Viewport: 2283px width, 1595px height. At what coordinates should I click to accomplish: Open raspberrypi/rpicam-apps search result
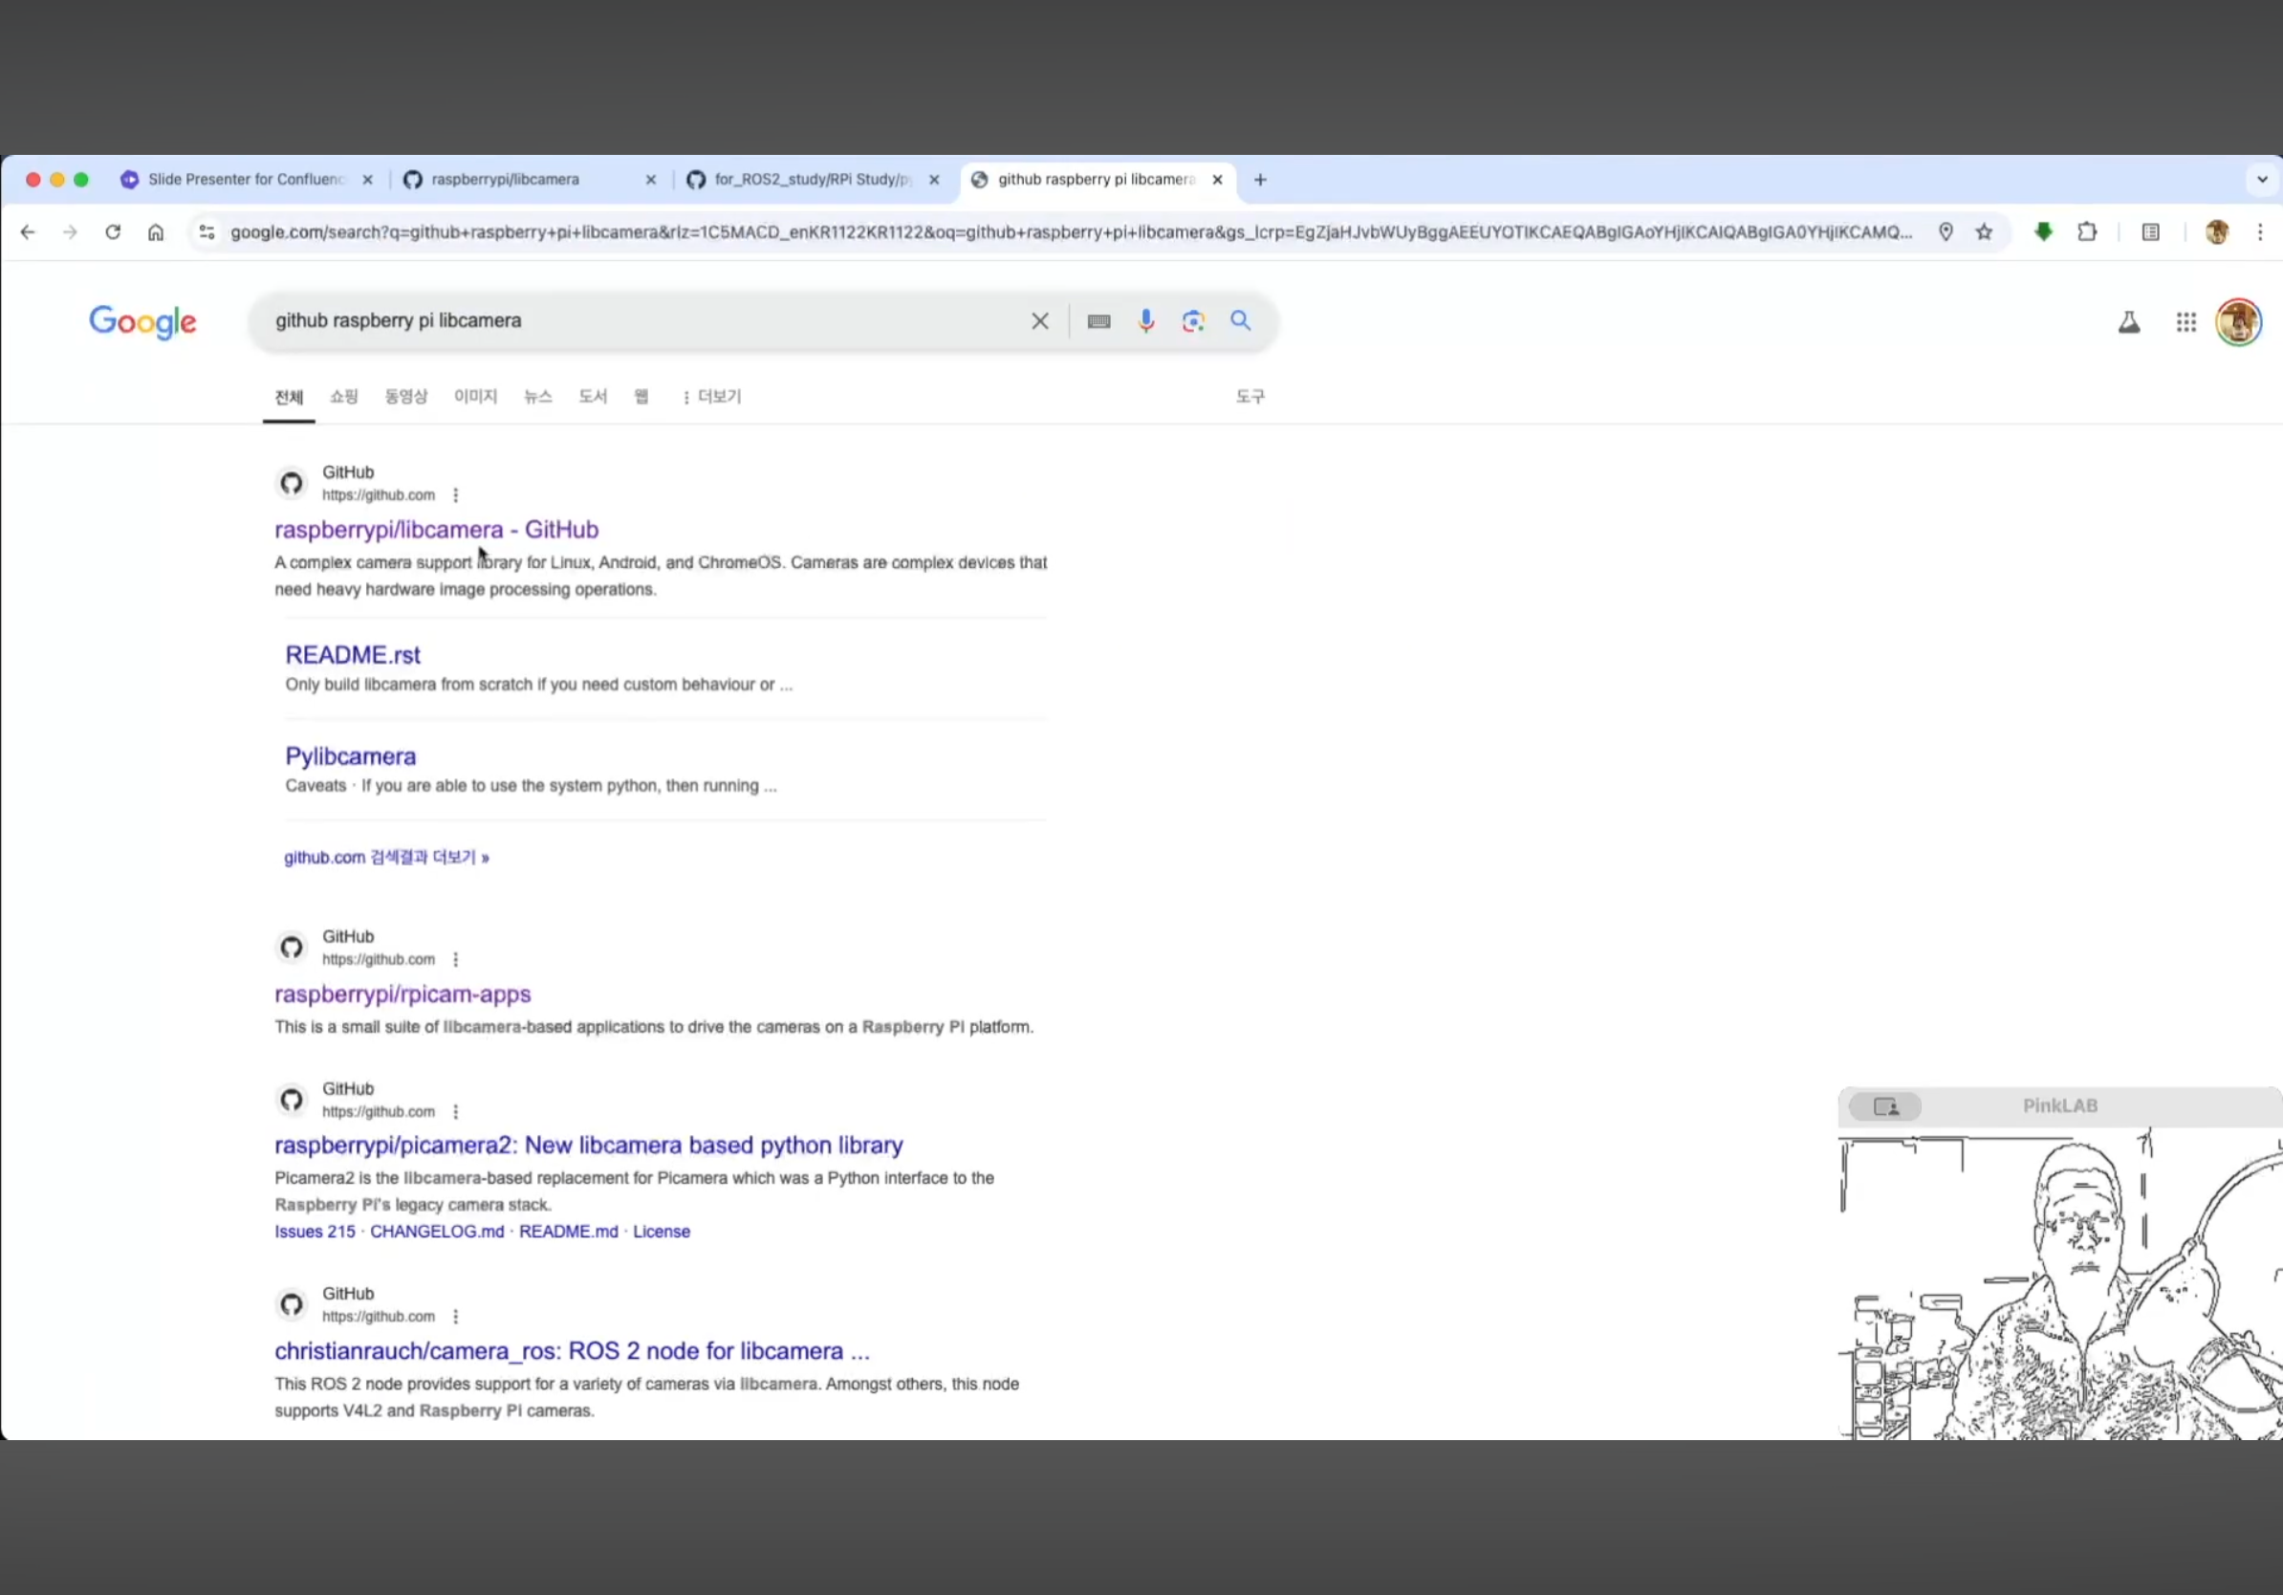pos(402,994)
